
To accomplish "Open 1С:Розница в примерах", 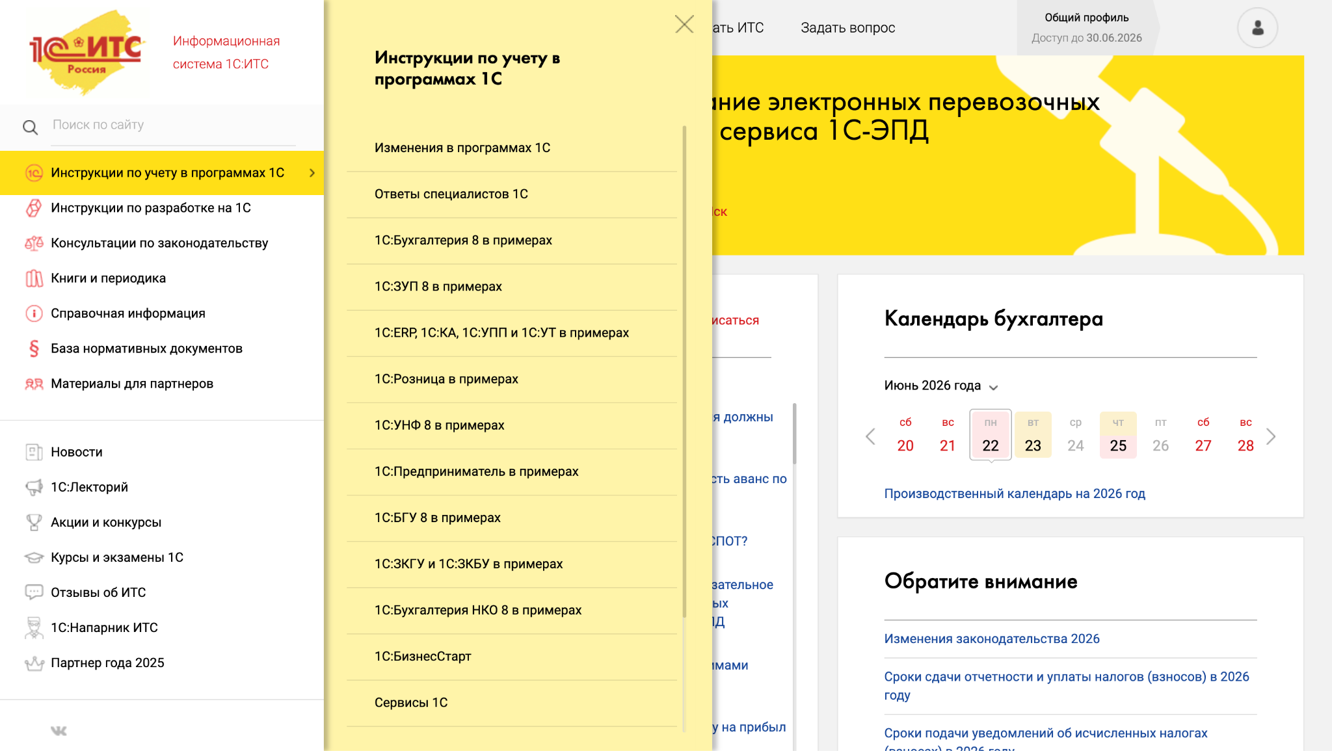I will click(x=512, y=379).
